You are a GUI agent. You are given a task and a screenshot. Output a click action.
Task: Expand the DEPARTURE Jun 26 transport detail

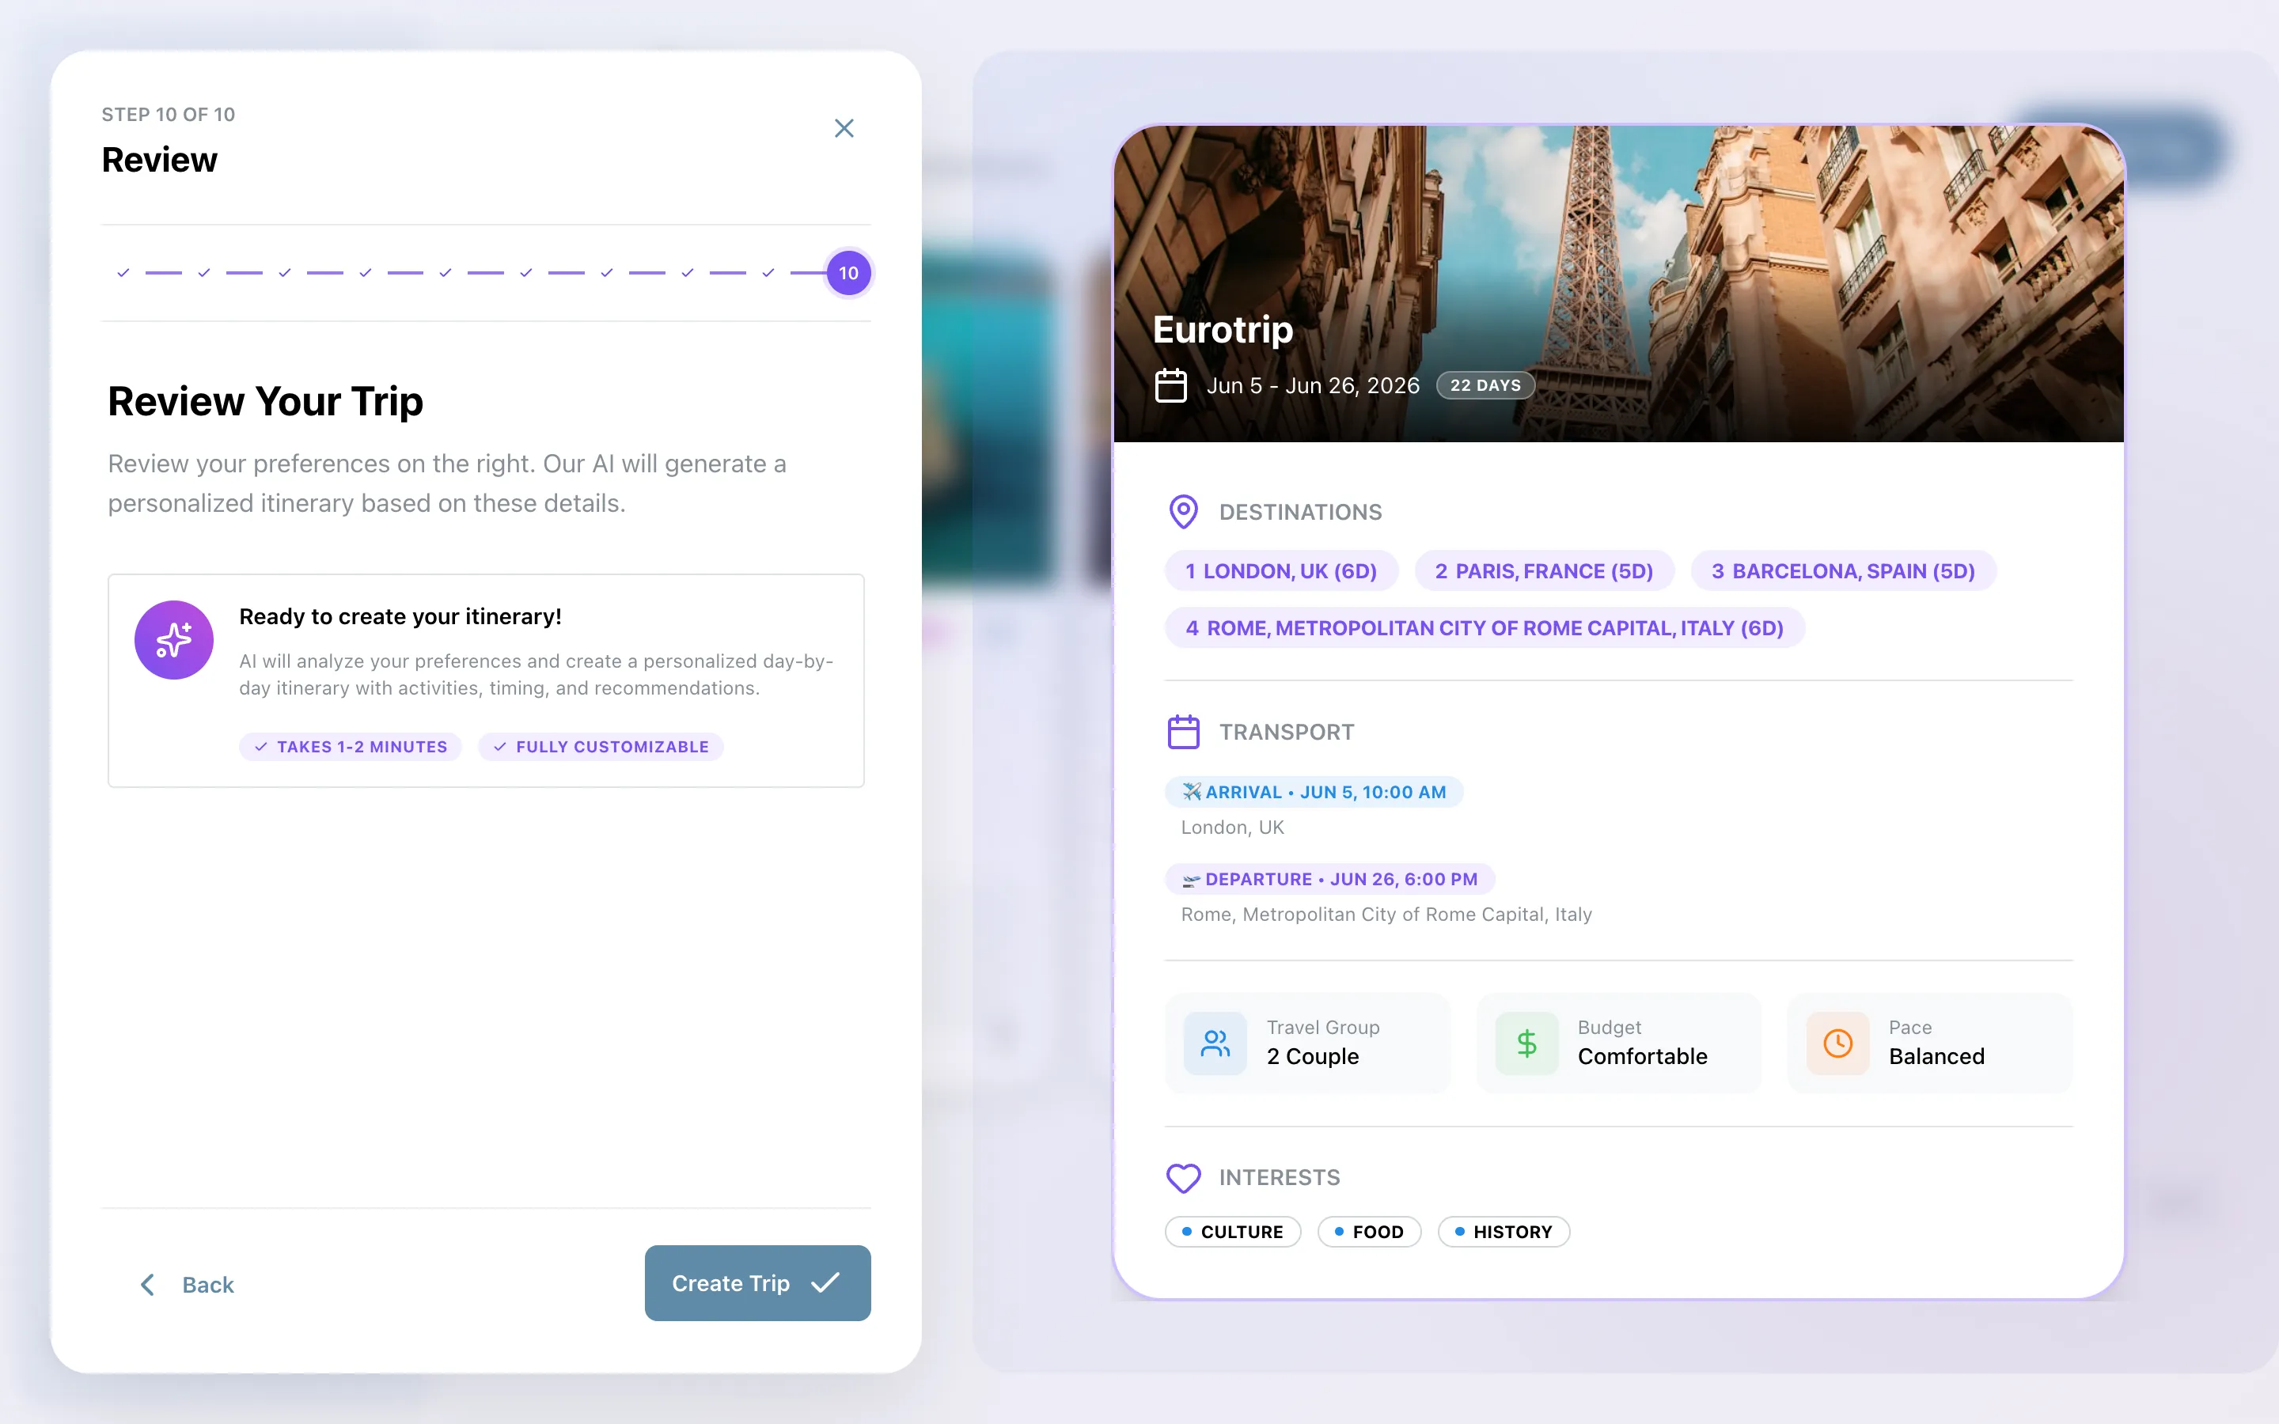coord(1329,879)
